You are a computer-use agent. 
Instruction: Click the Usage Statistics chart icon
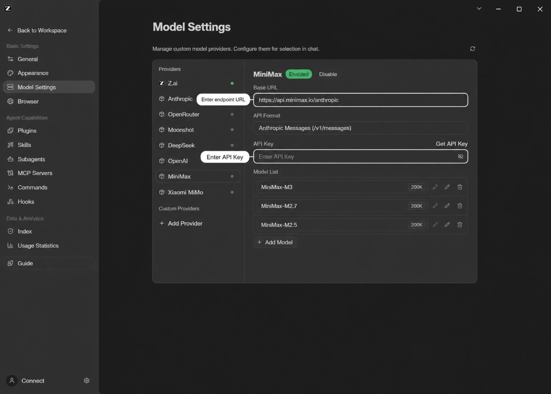10,245
